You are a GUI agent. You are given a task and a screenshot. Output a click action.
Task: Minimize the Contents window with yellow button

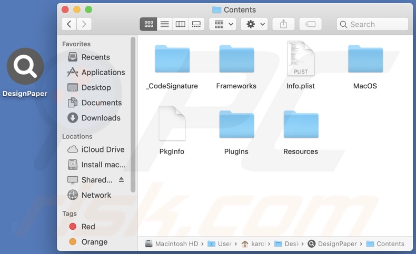point(77,9)
